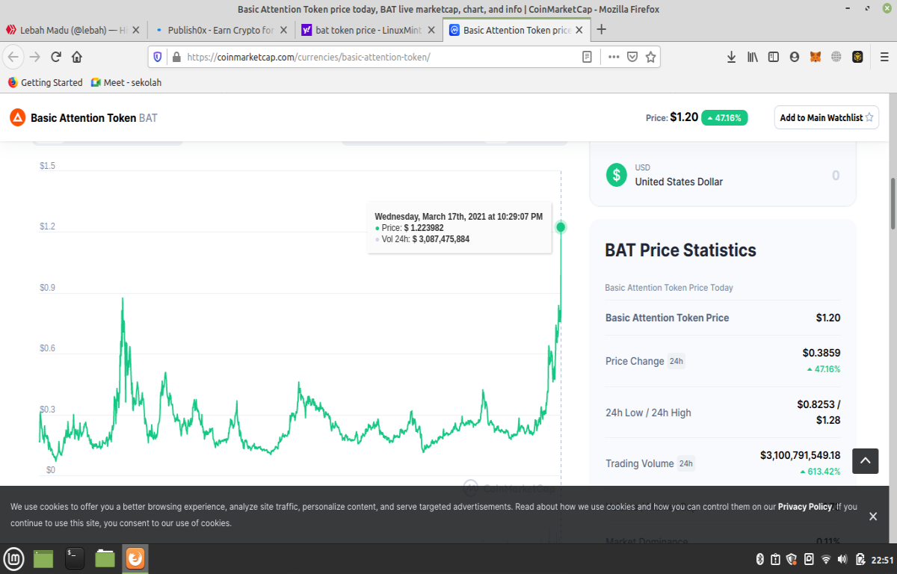
Task: Click Add to Main Watchlist button
Action: (x=827, y=117)
